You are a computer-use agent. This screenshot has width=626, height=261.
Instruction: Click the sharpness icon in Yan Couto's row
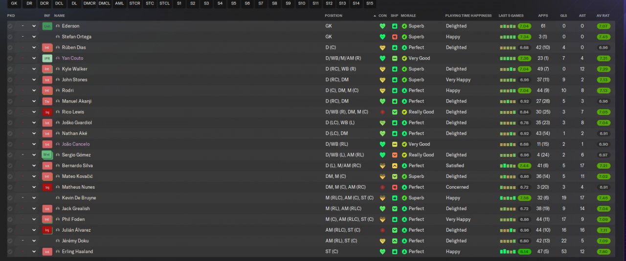click(395, 58)
